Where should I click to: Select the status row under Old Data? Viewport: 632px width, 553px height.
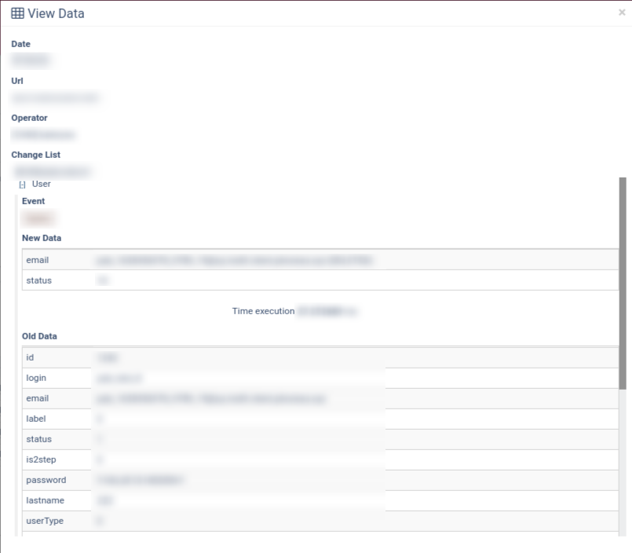[319, 439]
